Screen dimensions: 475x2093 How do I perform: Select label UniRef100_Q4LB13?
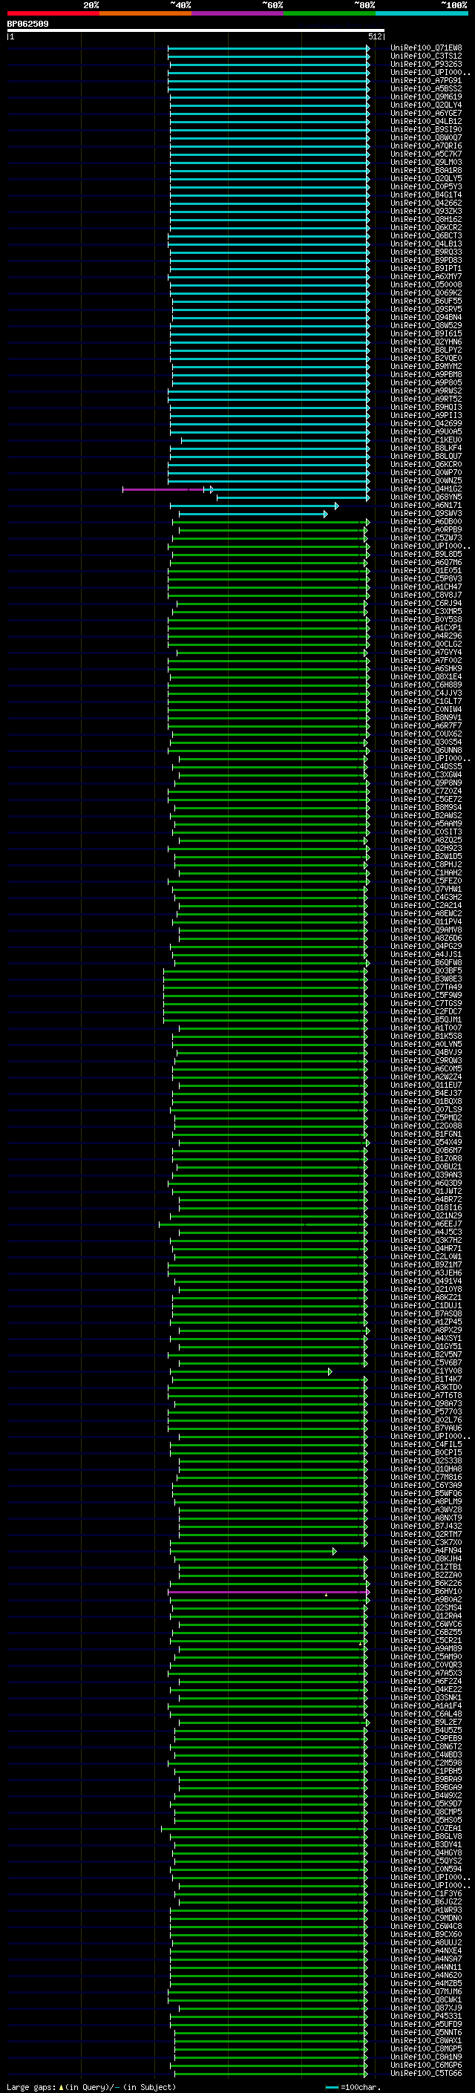426,244
